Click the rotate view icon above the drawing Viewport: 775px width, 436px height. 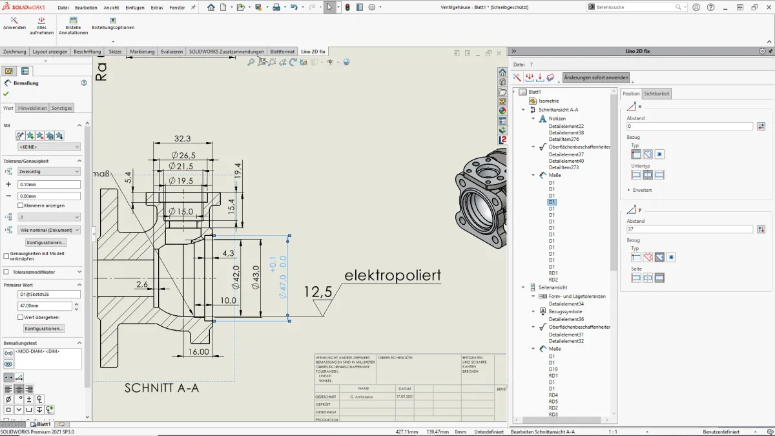292,61
